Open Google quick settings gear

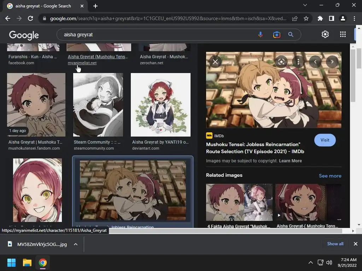(x=325, y=34)
